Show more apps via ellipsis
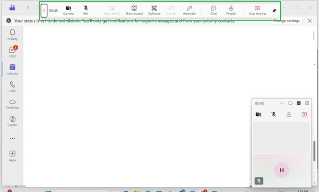Viewport: 319px width, 192px height. coord(13,139)
